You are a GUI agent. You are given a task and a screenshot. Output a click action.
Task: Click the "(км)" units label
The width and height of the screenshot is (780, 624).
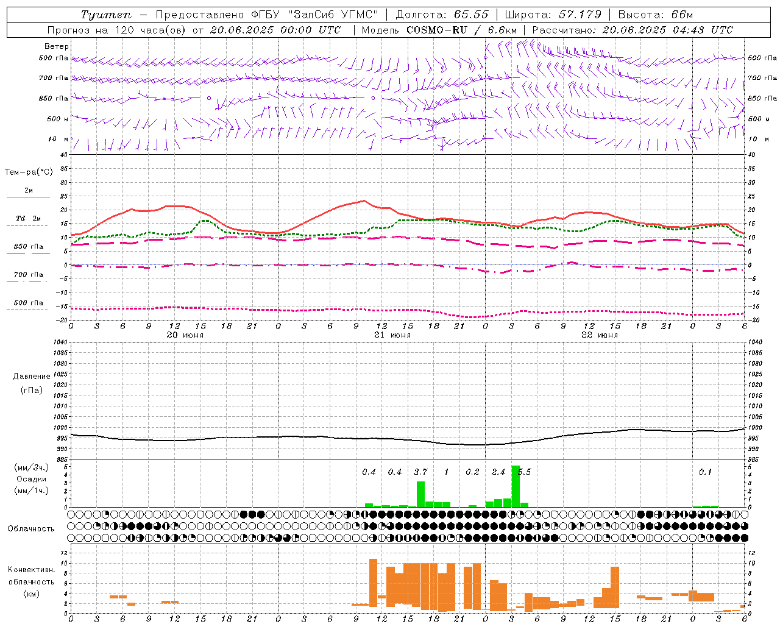click(32, 594)
